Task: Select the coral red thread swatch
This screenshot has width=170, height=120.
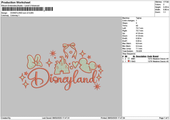Action: pyautogui.click(x=129, y=61)
